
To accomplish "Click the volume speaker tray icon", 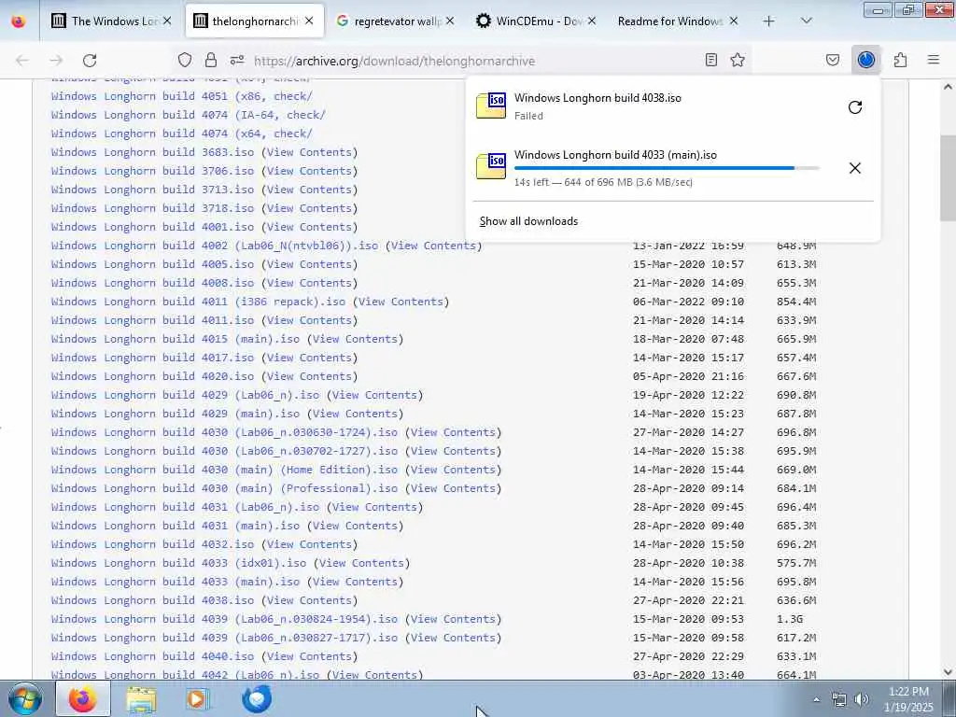I will 861,700.
